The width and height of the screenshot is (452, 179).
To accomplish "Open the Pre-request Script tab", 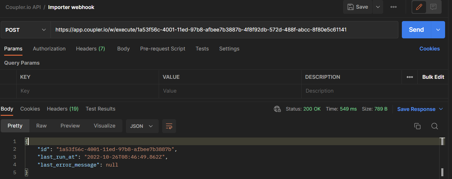I will (163, 49).
